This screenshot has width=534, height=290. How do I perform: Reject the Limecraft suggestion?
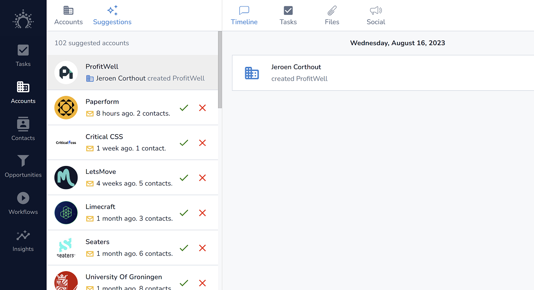pyautogui.click(x=202, y=213)
